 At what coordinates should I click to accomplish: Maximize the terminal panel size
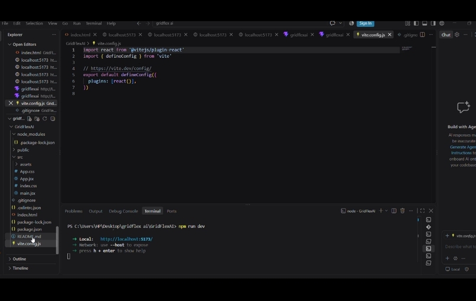(x=422, y=211)
